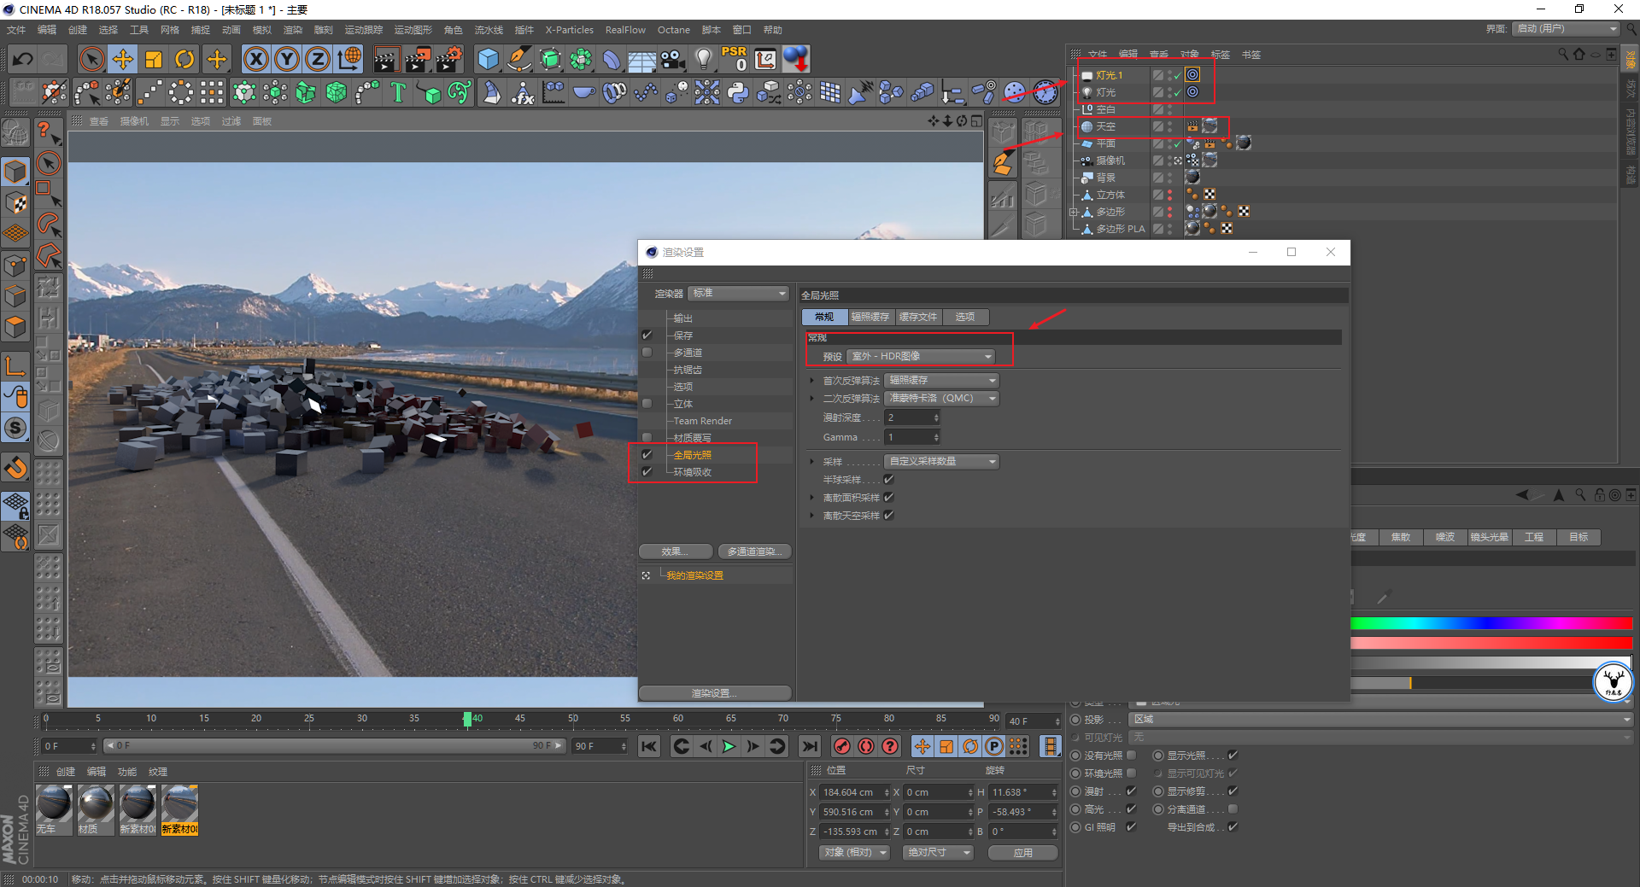Select the 天空 object sphere icon
Screen dimensions: 1640x887
pos(1086,126)
